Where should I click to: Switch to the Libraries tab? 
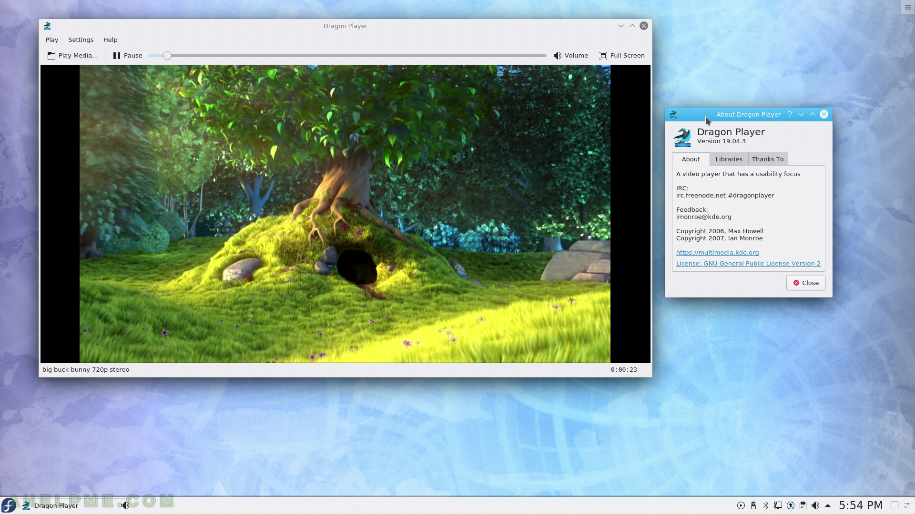(x=729, y=159)
